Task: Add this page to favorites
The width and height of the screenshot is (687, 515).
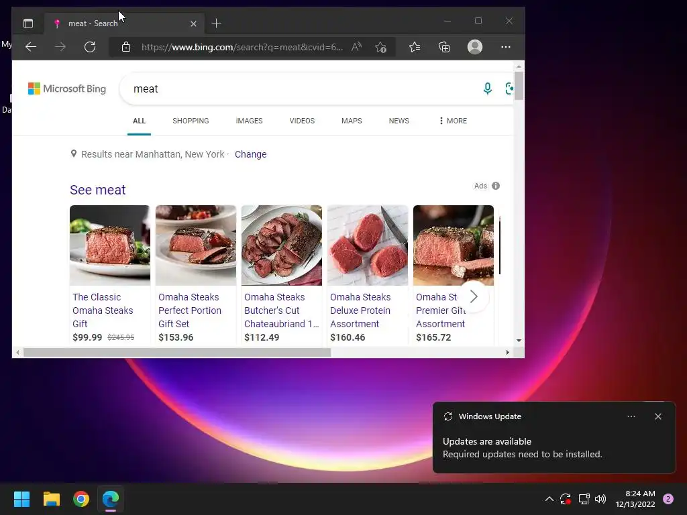Action: [x=381, y=47]
